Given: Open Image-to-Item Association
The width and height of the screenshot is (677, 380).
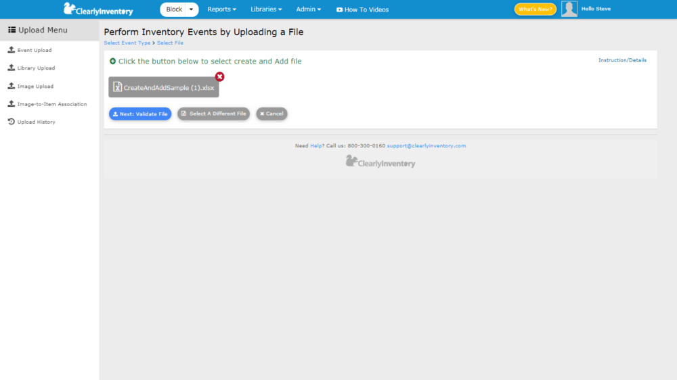Looking at the screenshot, I should pyautogui.click(x=47, y=104).
